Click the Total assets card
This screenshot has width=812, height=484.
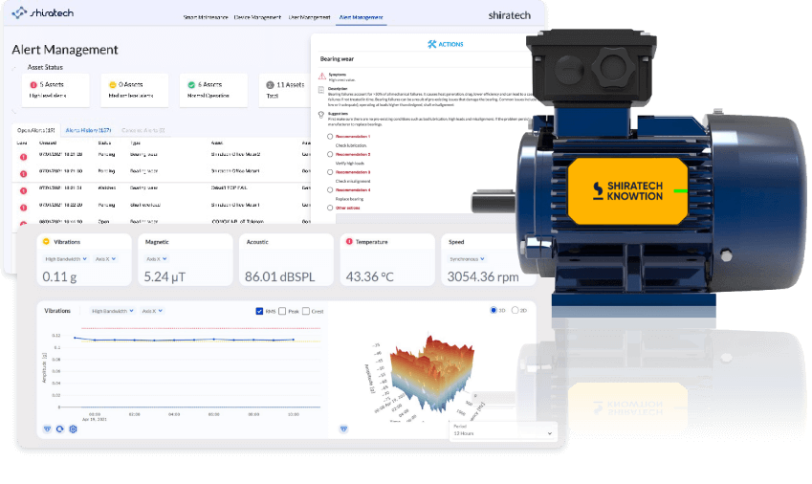click(x=286, y=90)
